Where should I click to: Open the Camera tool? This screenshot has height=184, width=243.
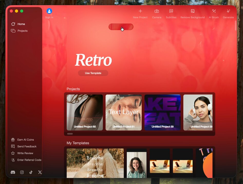[157, 11]
